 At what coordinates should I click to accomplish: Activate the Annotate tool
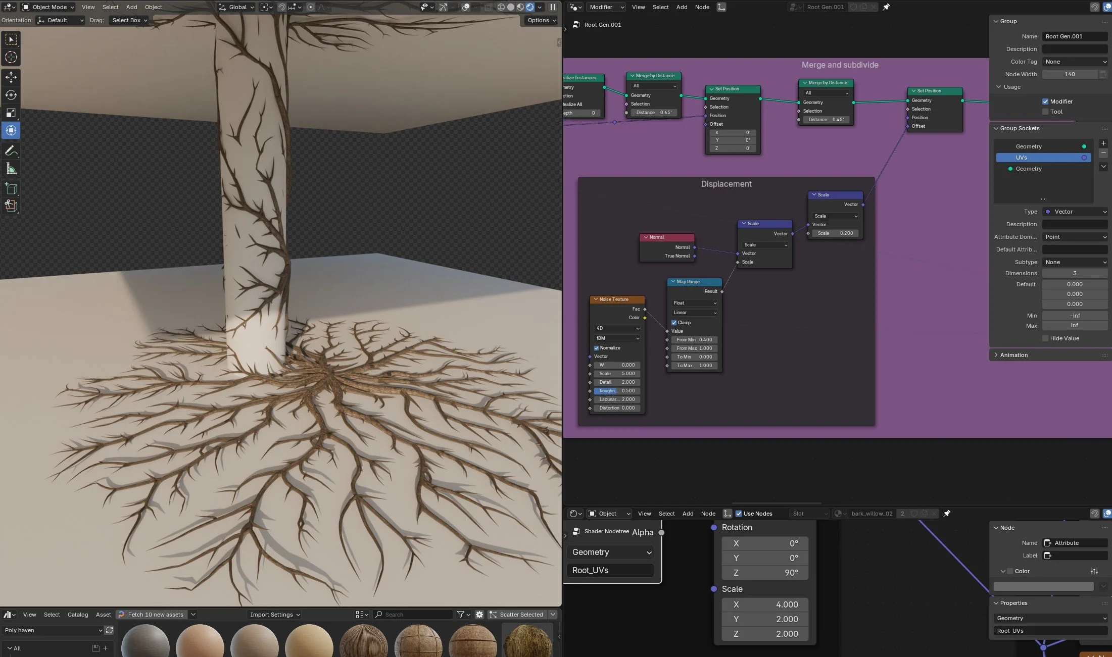[x=11, y=150]
